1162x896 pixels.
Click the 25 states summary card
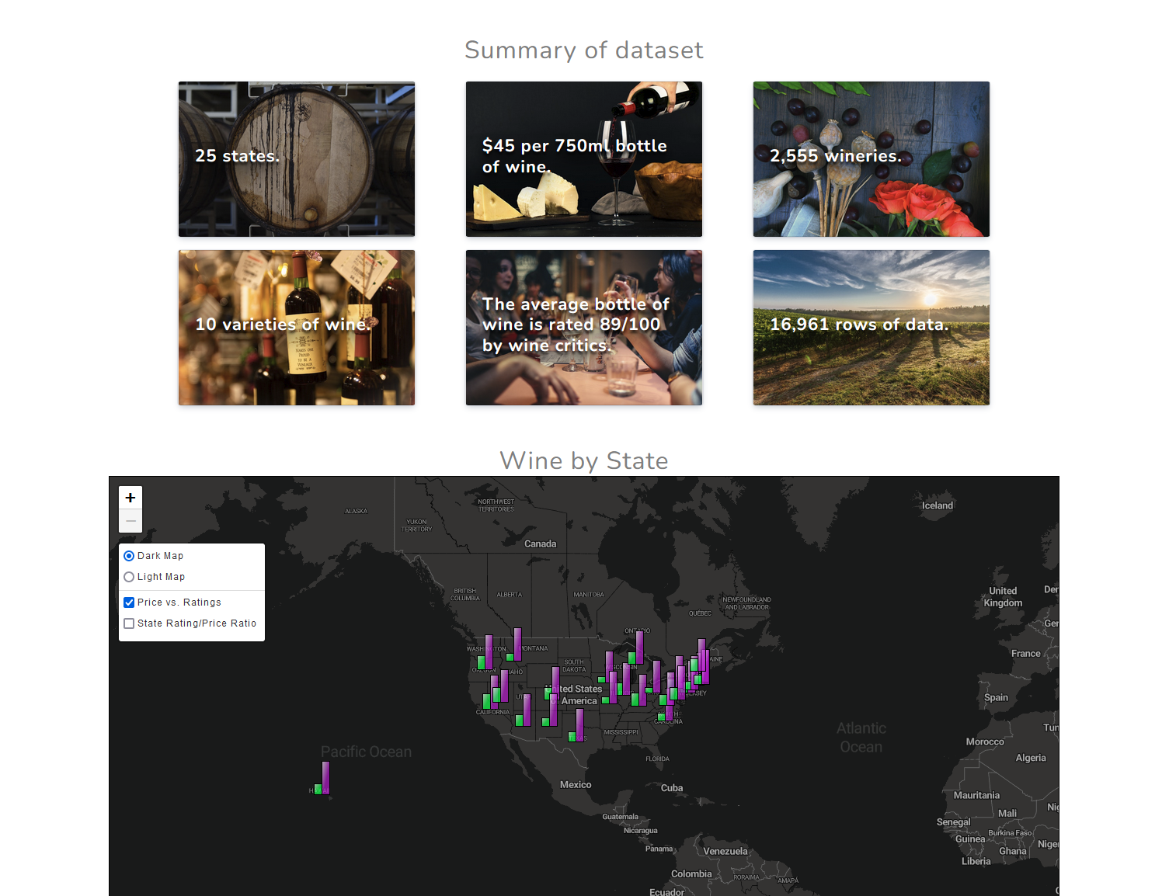coord(297,159)
